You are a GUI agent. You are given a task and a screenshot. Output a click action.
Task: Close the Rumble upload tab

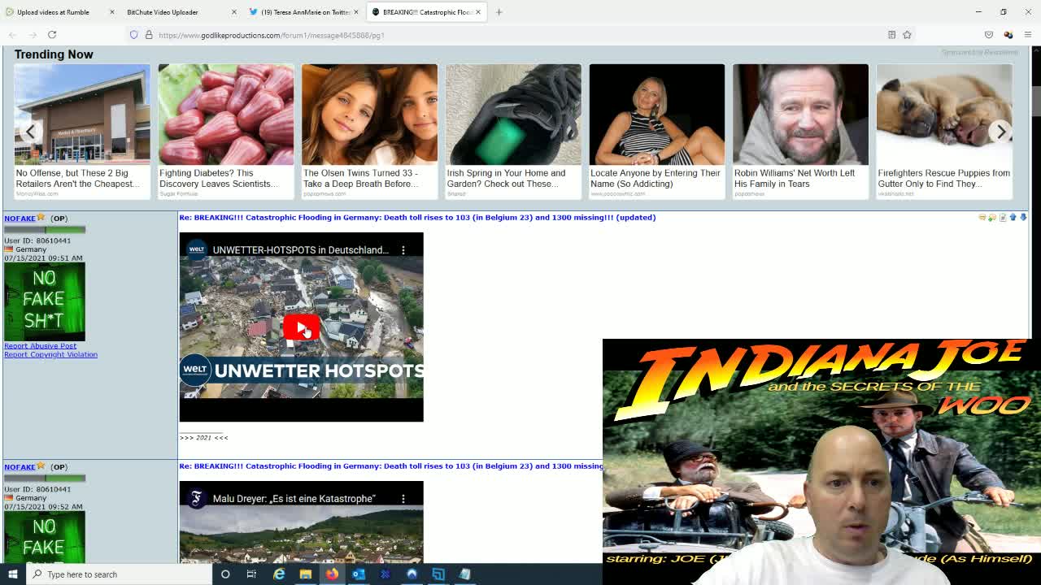coord(111,12)
